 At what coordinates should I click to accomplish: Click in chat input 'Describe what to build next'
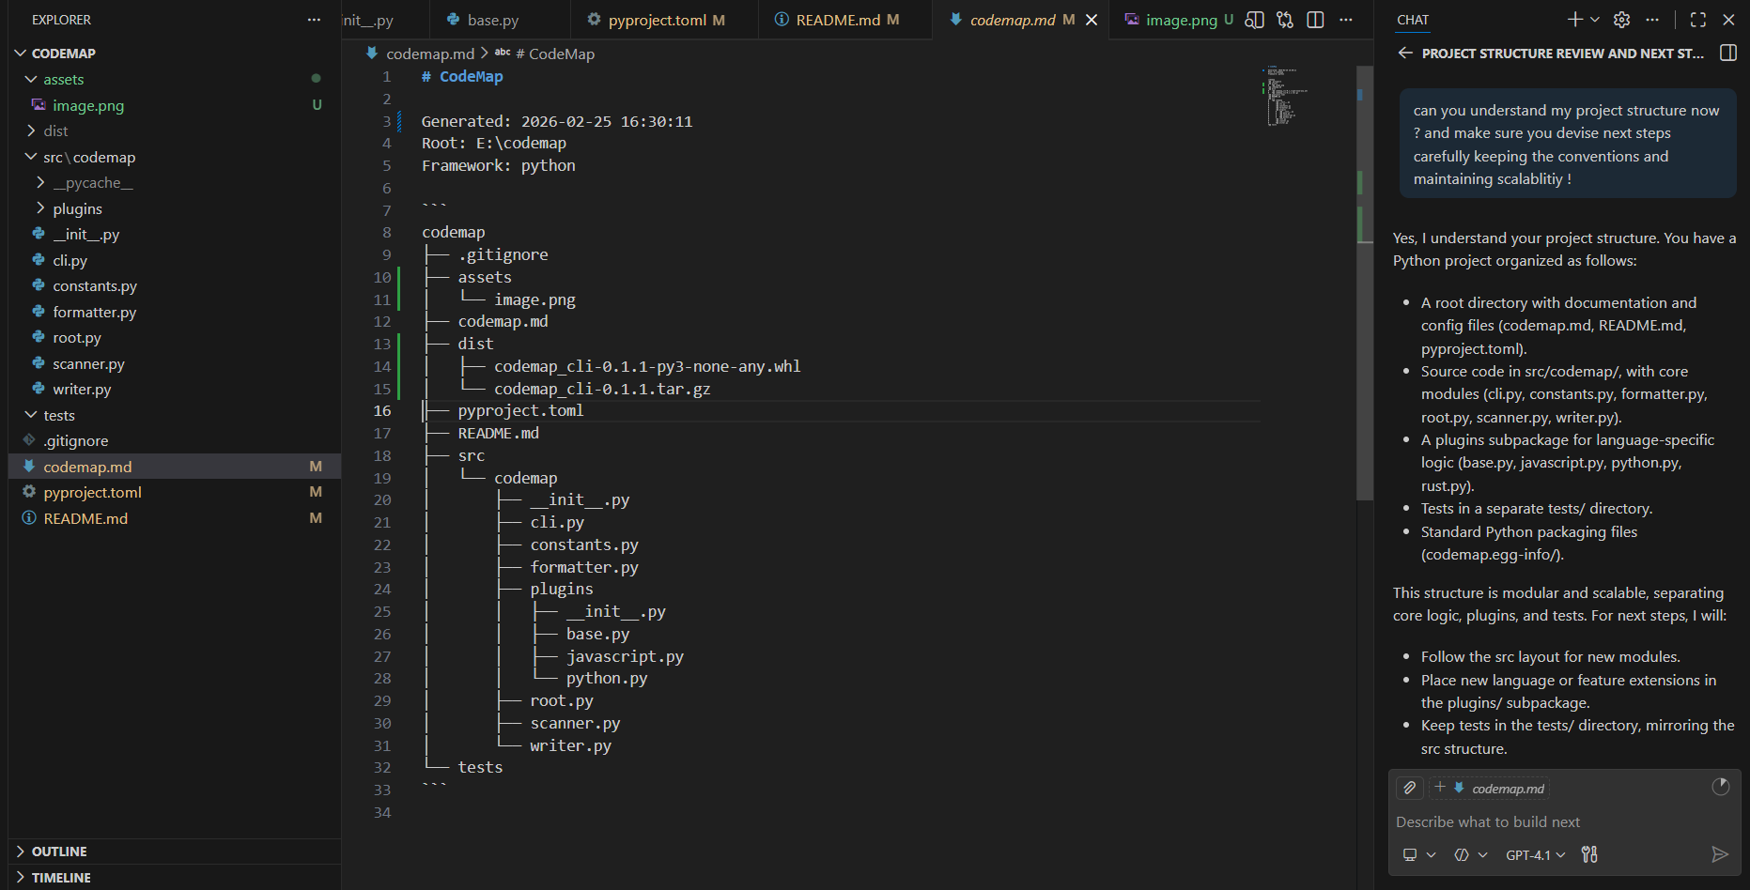tap(1565, 821)
